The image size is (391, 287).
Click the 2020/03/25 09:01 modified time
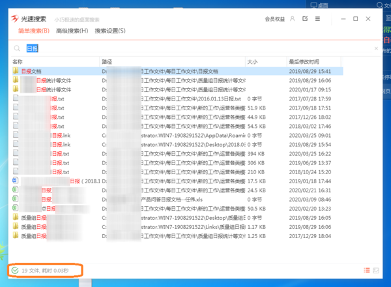click(310, 136)
